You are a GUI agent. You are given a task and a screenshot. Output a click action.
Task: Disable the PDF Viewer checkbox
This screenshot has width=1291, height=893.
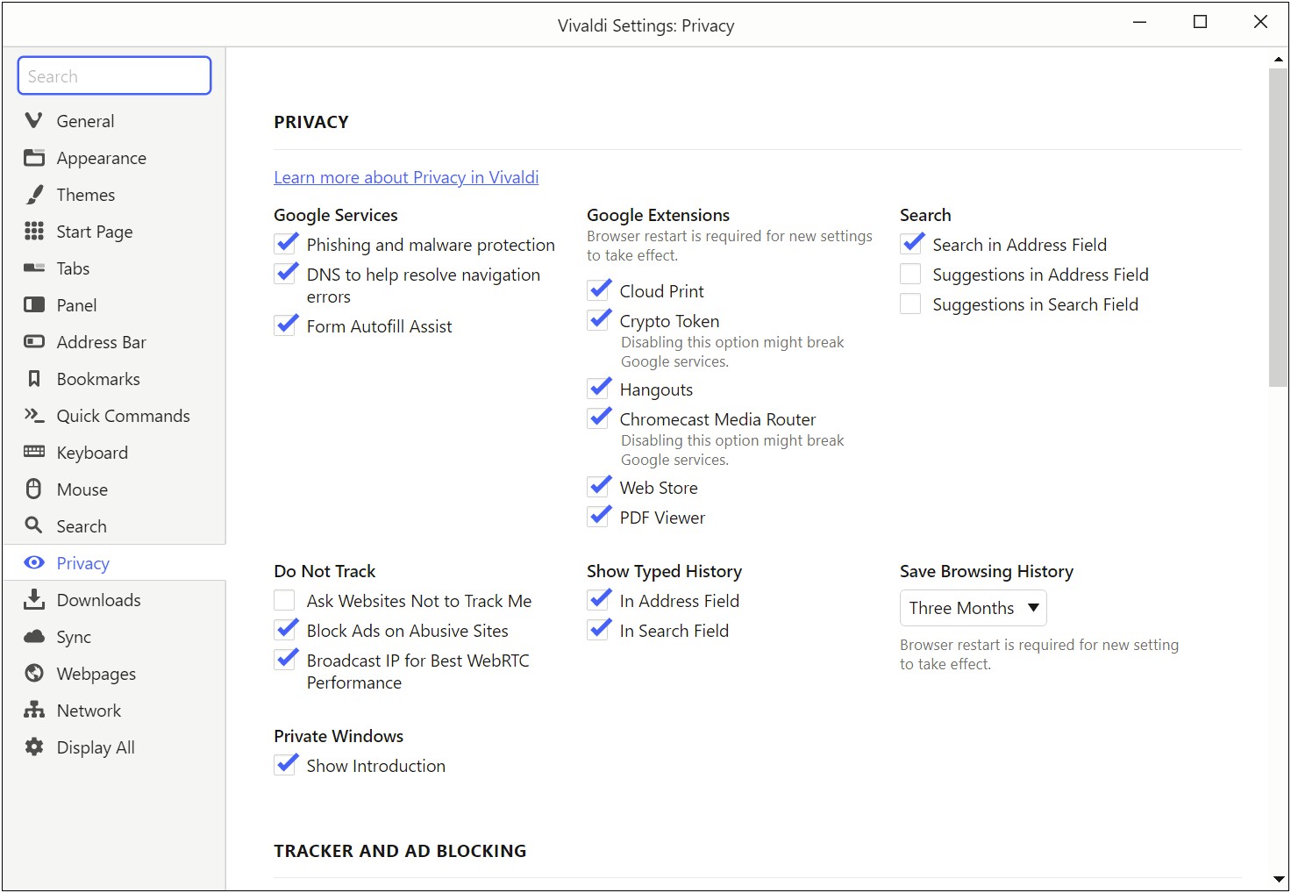click(598, 517)
